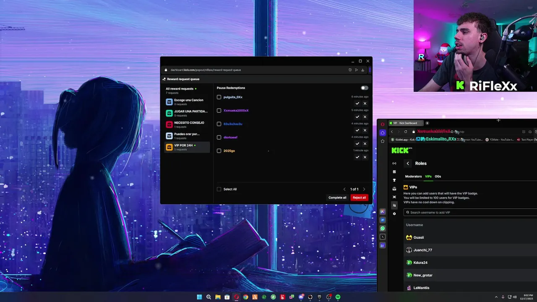The height and width of the screenshot is (302, 537).
Task: Reload the VIP dashboard page
Action: point(406,132)
